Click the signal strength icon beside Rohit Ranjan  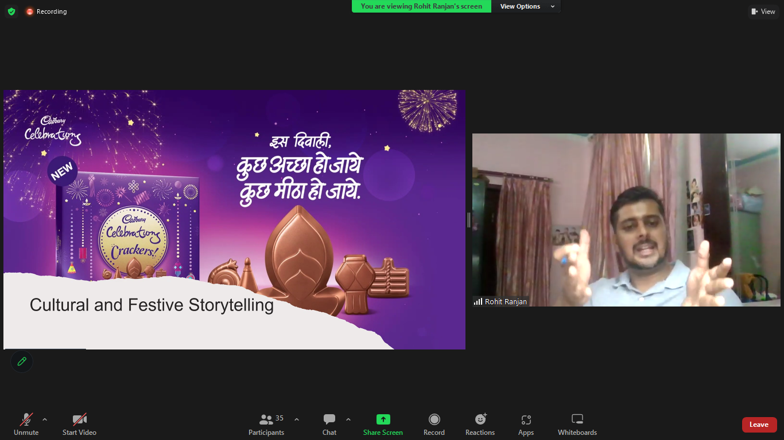pyautogui.click(x=478, y=301)
